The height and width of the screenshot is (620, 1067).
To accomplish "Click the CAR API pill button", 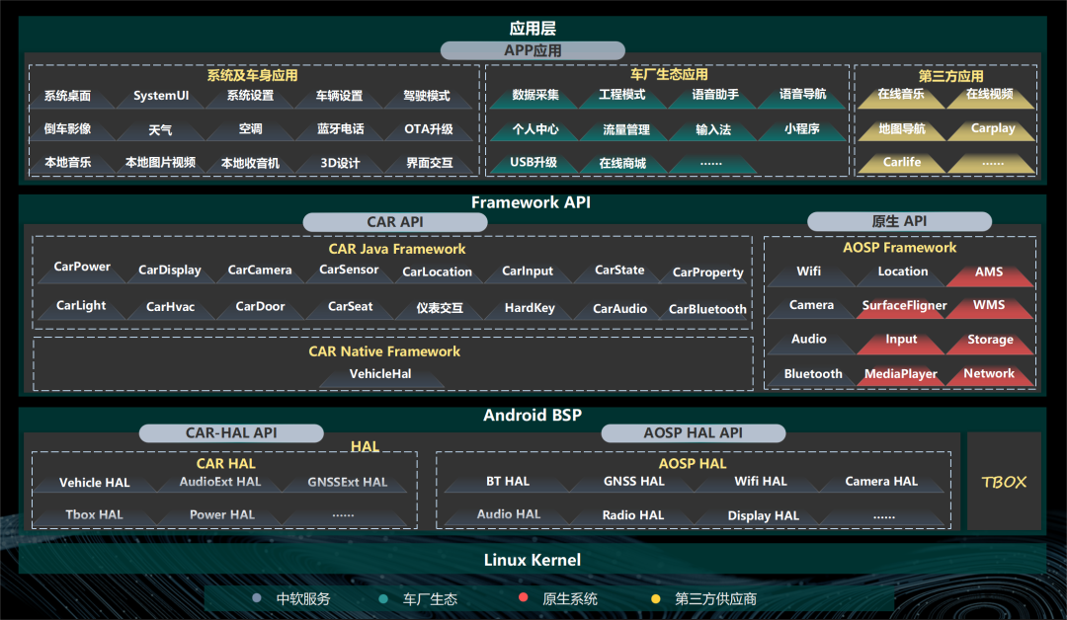I will 394,222.
